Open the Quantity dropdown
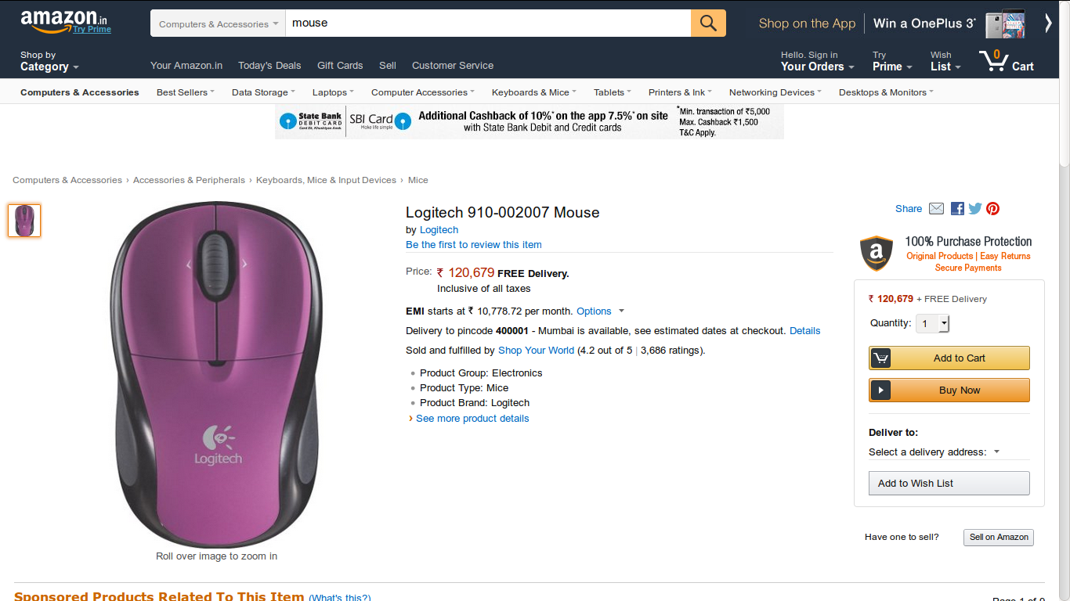 point(933,323)
